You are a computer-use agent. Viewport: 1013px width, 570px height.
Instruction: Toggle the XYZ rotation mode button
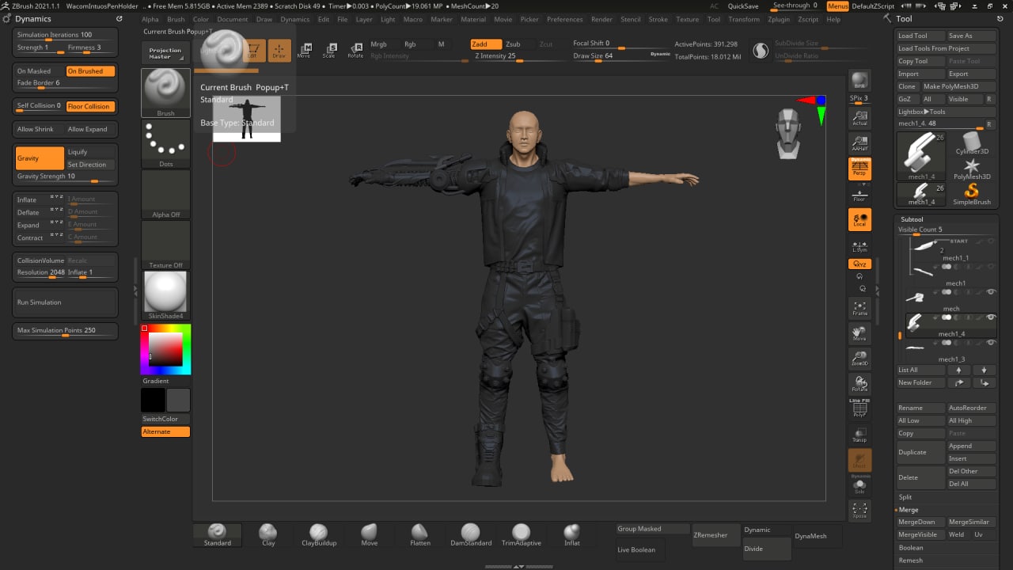[859, 264]
